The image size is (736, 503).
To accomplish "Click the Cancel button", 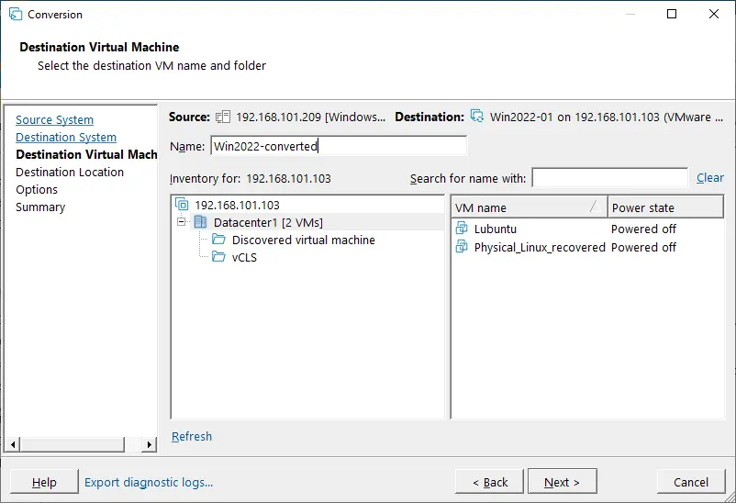I will [x=691, y=482].
